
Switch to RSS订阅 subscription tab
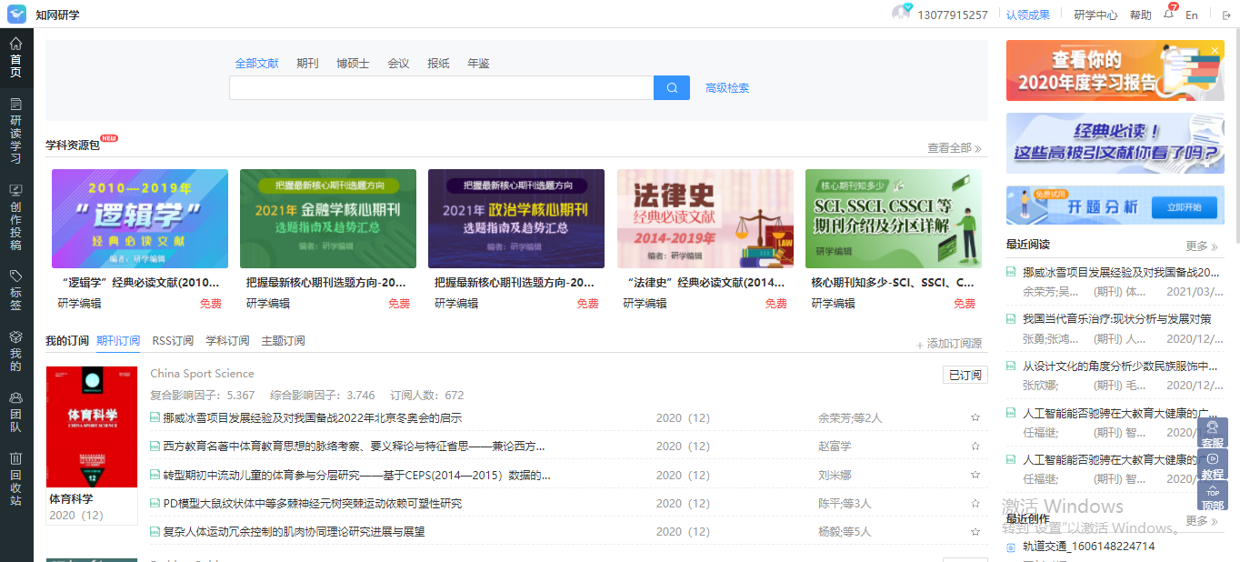coord(173,341)
